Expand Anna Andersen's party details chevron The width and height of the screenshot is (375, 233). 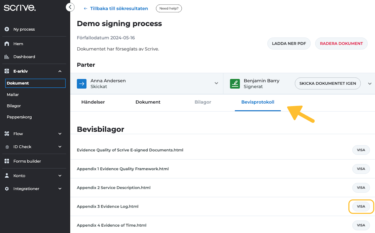pos(216,83)
